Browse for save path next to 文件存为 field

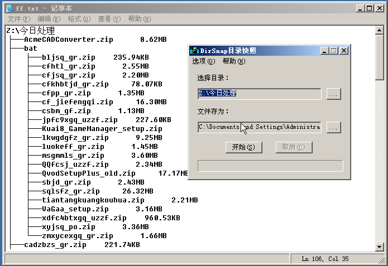tap(333, 127)
